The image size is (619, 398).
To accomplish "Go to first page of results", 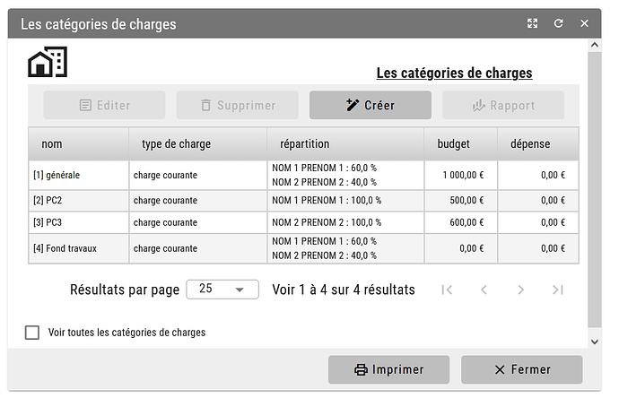I will click(447, 290).
